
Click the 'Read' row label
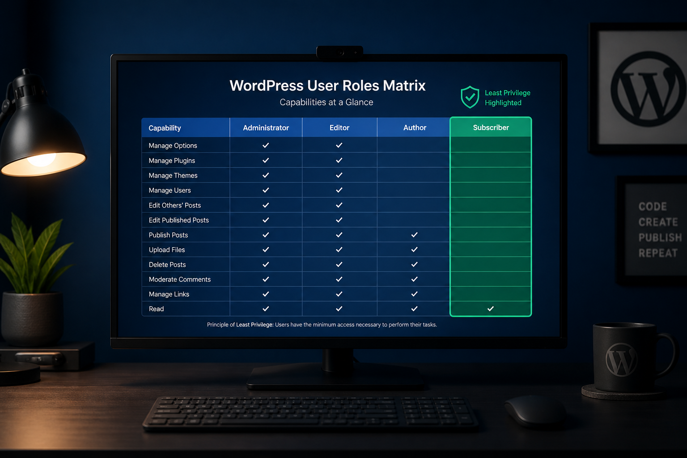point(156,309)
